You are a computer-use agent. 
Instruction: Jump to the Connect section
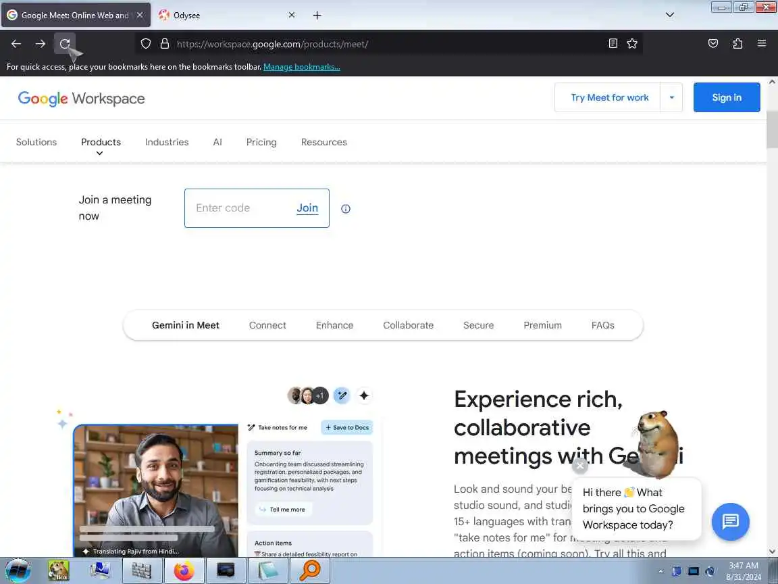(267, 325)
